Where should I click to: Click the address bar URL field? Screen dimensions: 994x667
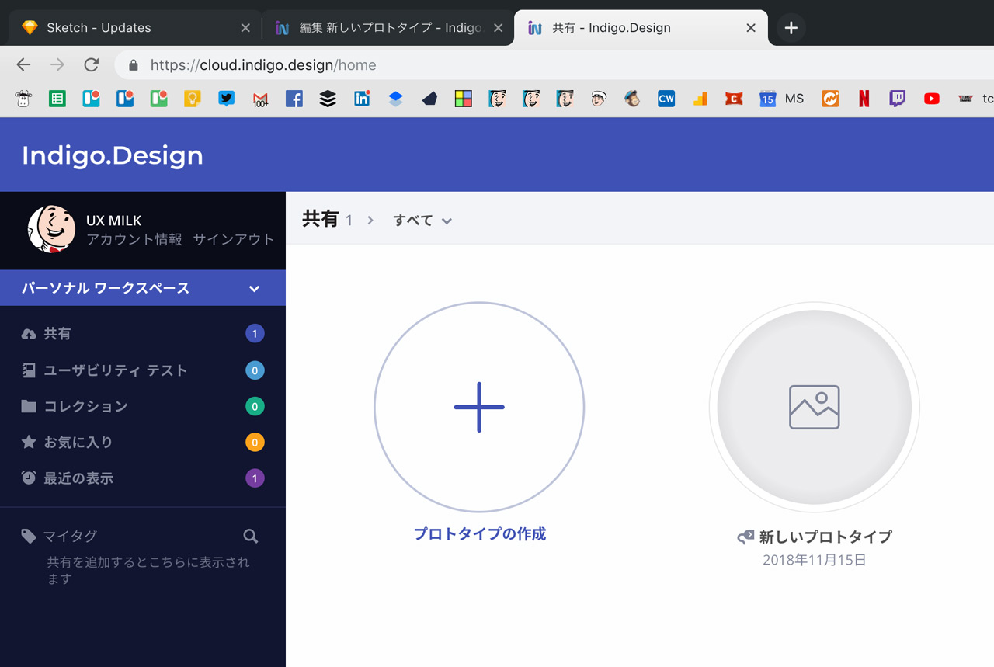[x=466, y=65]
